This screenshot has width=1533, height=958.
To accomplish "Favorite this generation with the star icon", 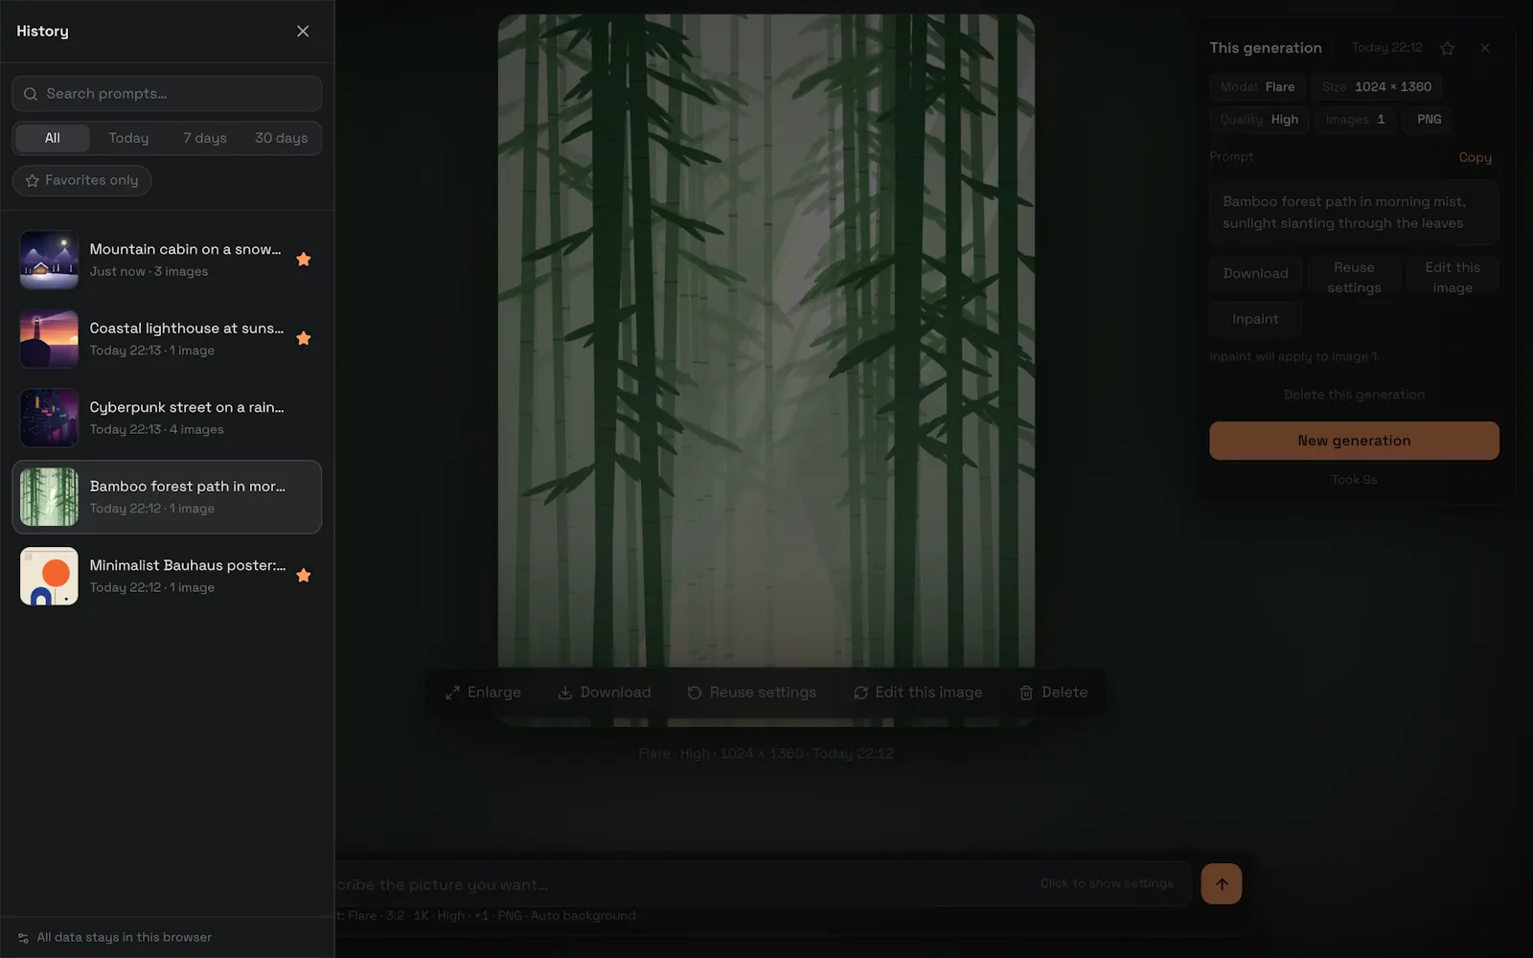I will tap(1448, 48).
